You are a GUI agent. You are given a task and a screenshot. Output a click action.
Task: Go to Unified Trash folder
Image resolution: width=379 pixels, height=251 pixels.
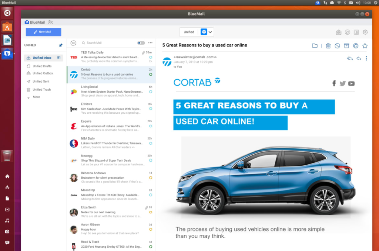41,90
